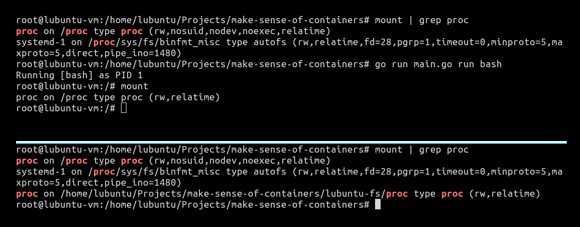Click "(rw,nosuid,nodev,noexec,relatime)" in the top pane

click(x=239, y=31)
